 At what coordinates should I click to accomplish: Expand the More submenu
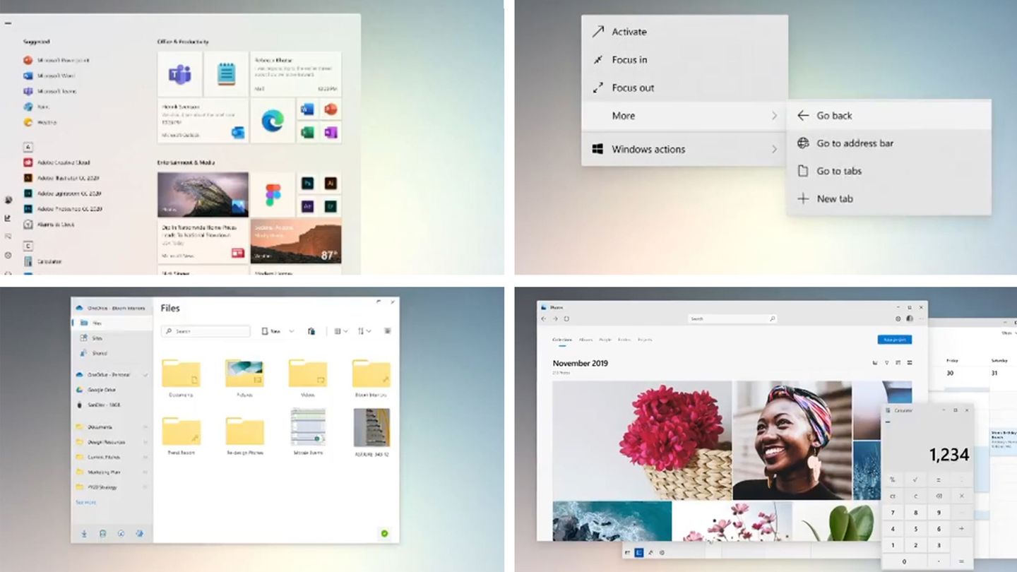684,116
